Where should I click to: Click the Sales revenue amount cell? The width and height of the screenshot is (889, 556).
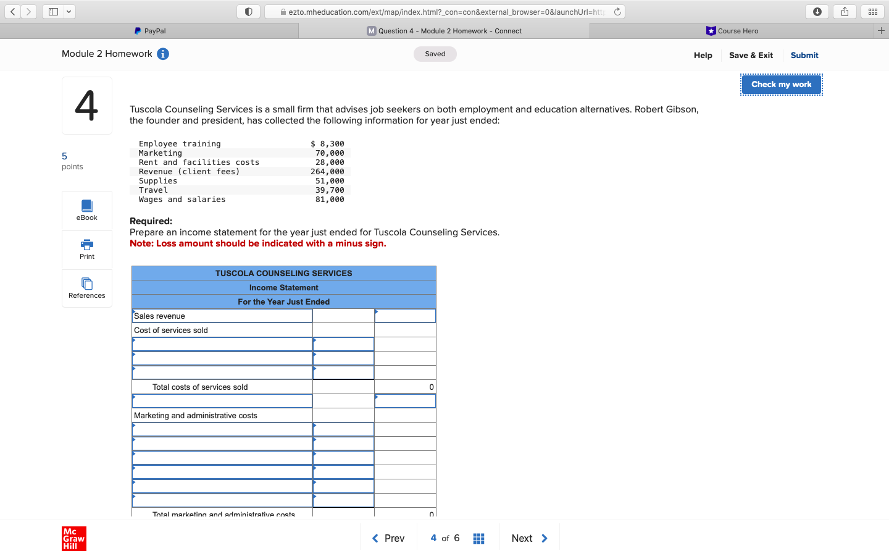(x=405, y=316)
